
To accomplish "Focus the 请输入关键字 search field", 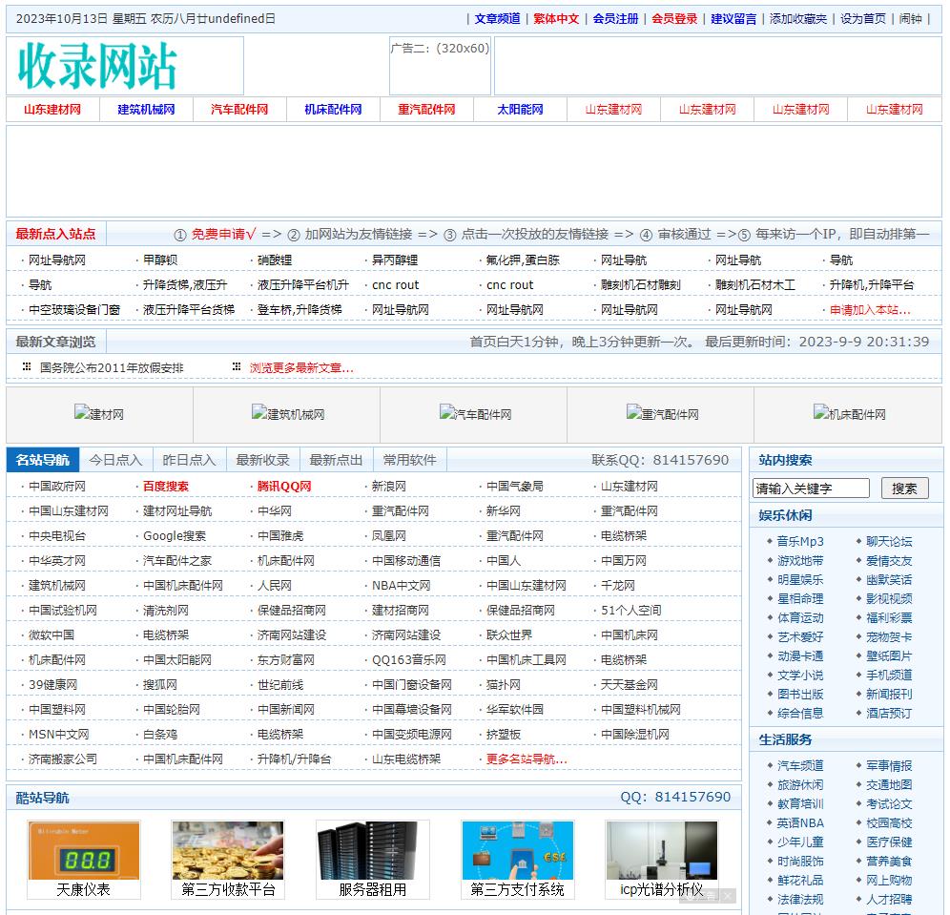I will (x=812, y=489).
